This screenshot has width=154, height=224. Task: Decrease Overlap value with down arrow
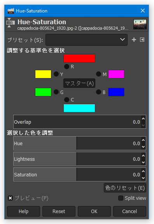[143, 125]
